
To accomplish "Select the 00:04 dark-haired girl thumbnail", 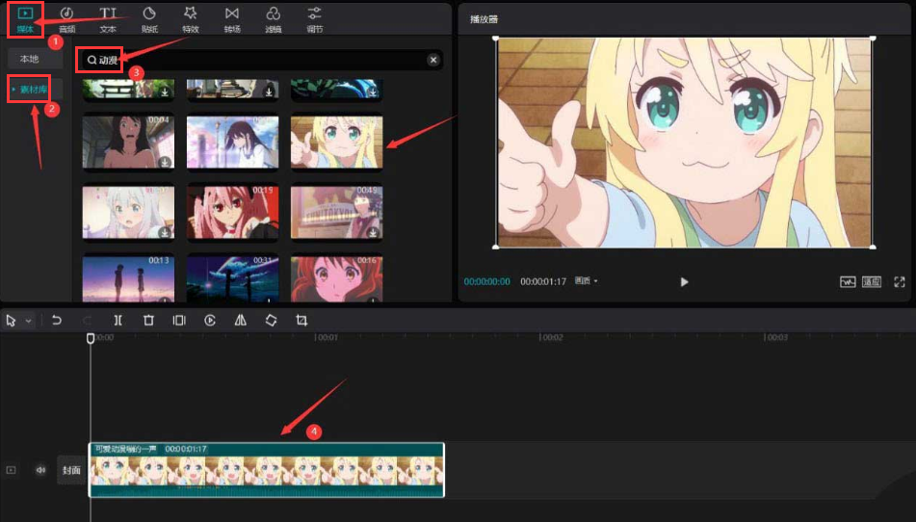I will tap(128, 142).
